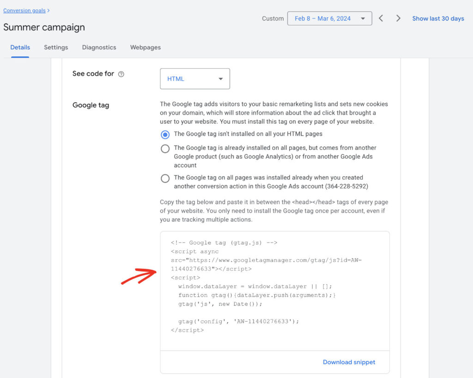Screen dimensions: 473x378
Task: Click the Conversion goals breadcrumb link
Action: (x=24, y=10)
